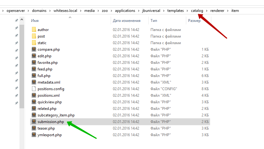This screenshot has width=264, height=149.
Task: Click the full.php file icon
Action: pyautogui.click(x=34, y=76)
